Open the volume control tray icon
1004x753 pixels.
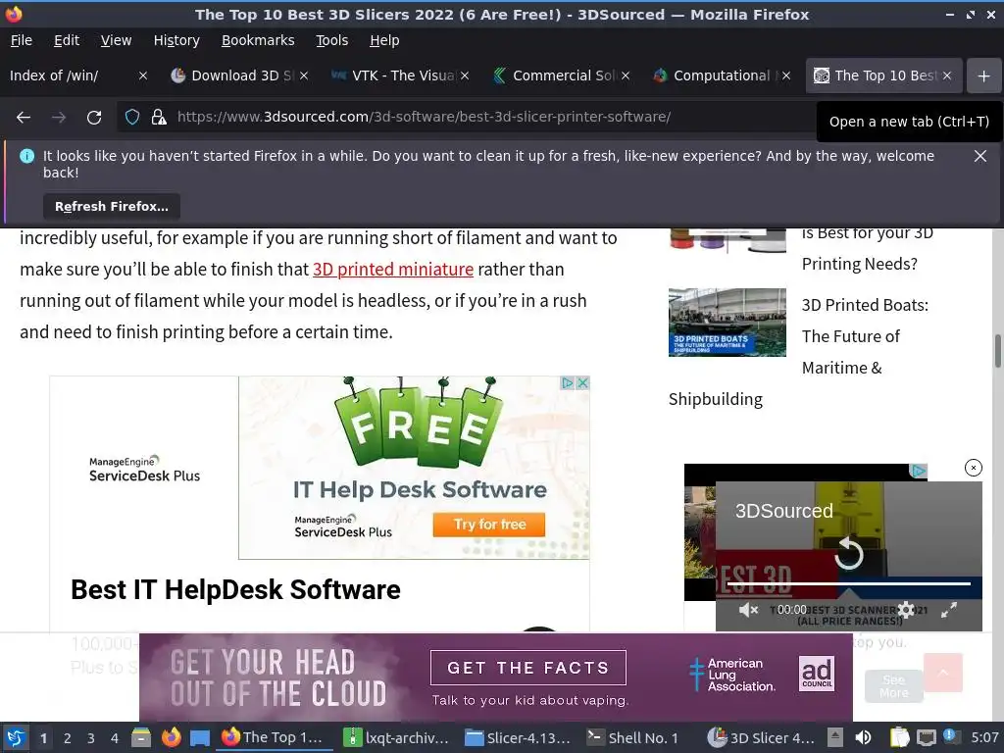pos(863,737)
